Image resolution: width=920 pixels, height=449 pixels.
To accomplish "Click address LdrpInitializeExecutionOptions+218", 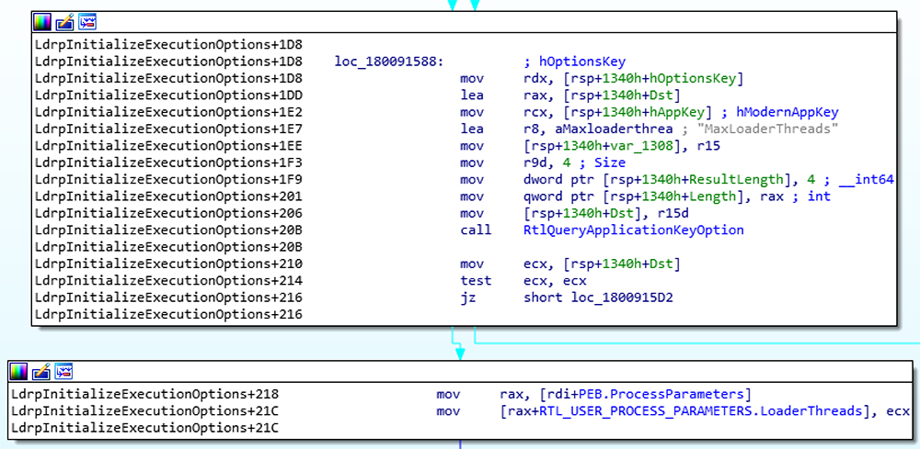I will click(145, 394).
